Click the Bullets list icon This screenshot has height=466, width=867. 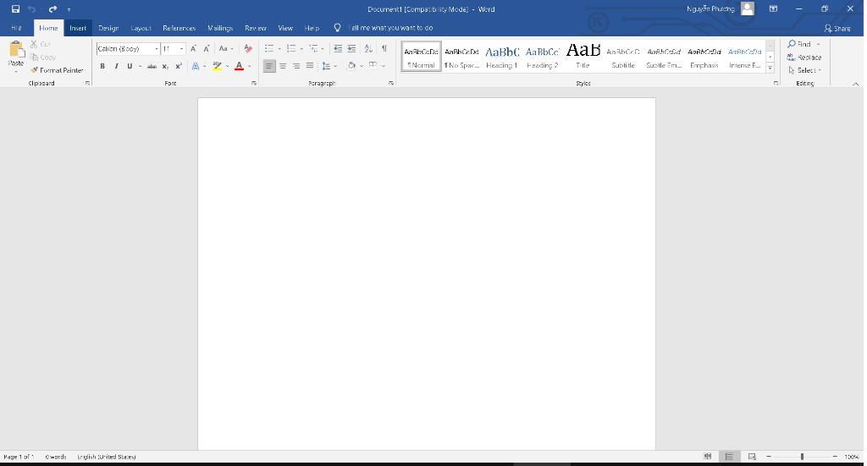(268, 48)
